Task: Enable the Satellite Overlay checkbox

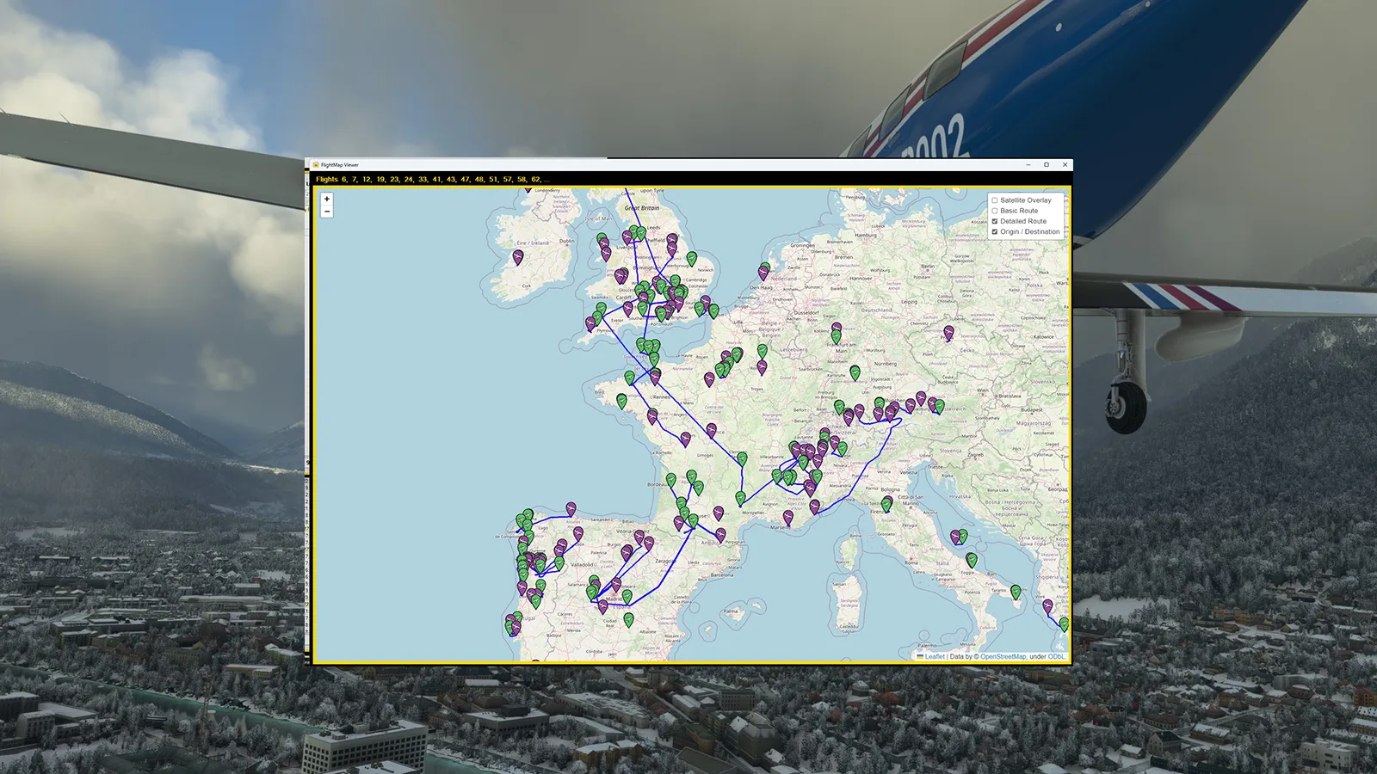Action: click(994, 200)
